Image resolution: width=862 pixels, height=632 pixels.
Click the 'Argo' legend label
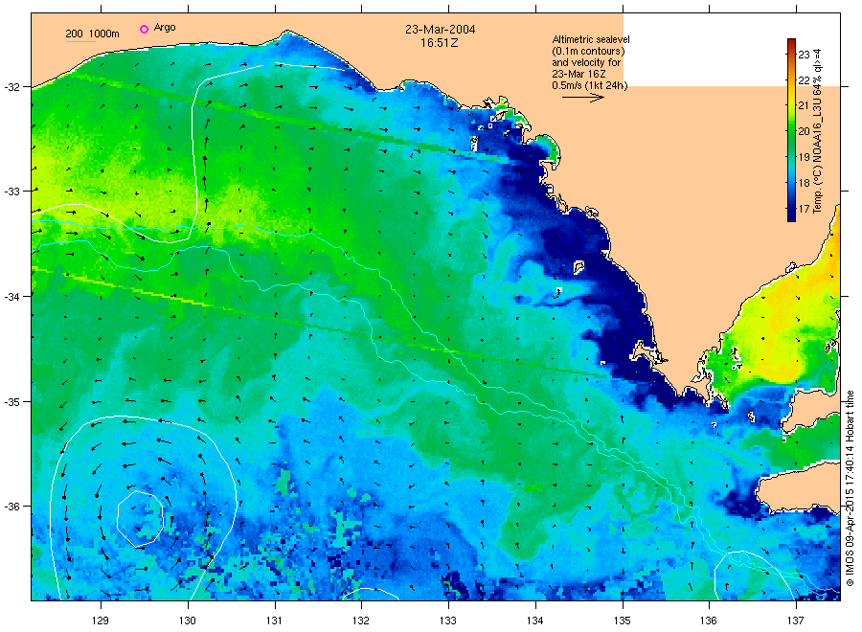(x=165, y=28)
